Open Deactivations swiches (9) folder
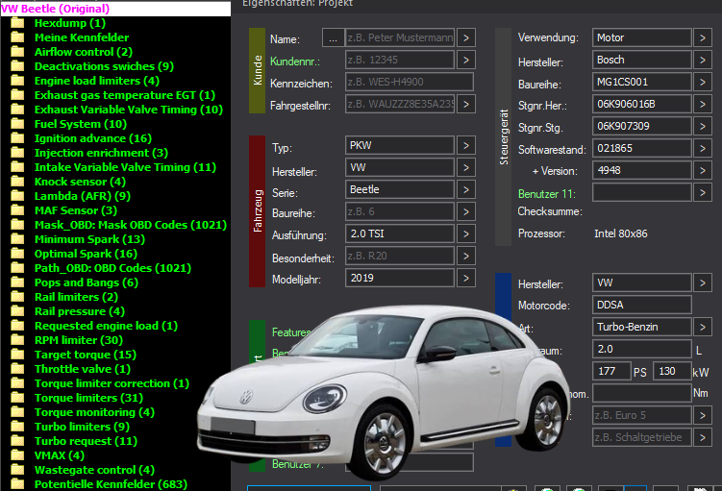 coord(104,66)
